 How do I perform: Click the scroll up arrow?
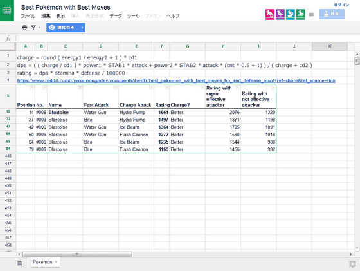coord(357,55)
